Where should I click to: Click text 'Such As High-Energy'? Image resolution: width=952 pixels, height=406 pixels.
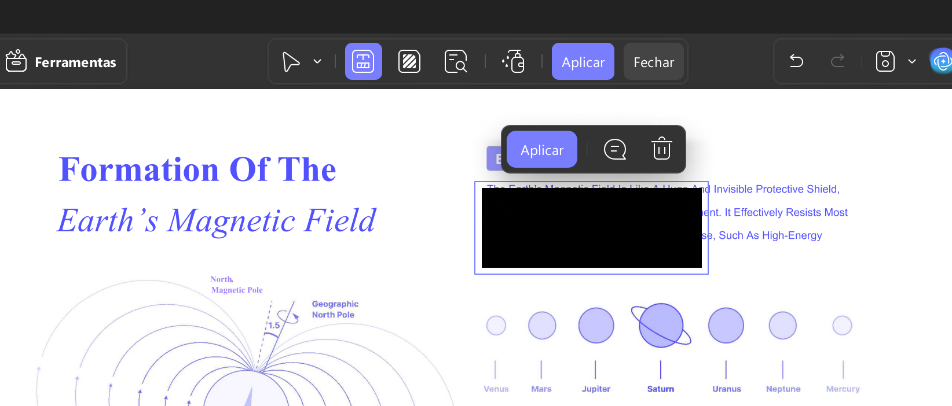pyautogui.click(x=770, y=235)
